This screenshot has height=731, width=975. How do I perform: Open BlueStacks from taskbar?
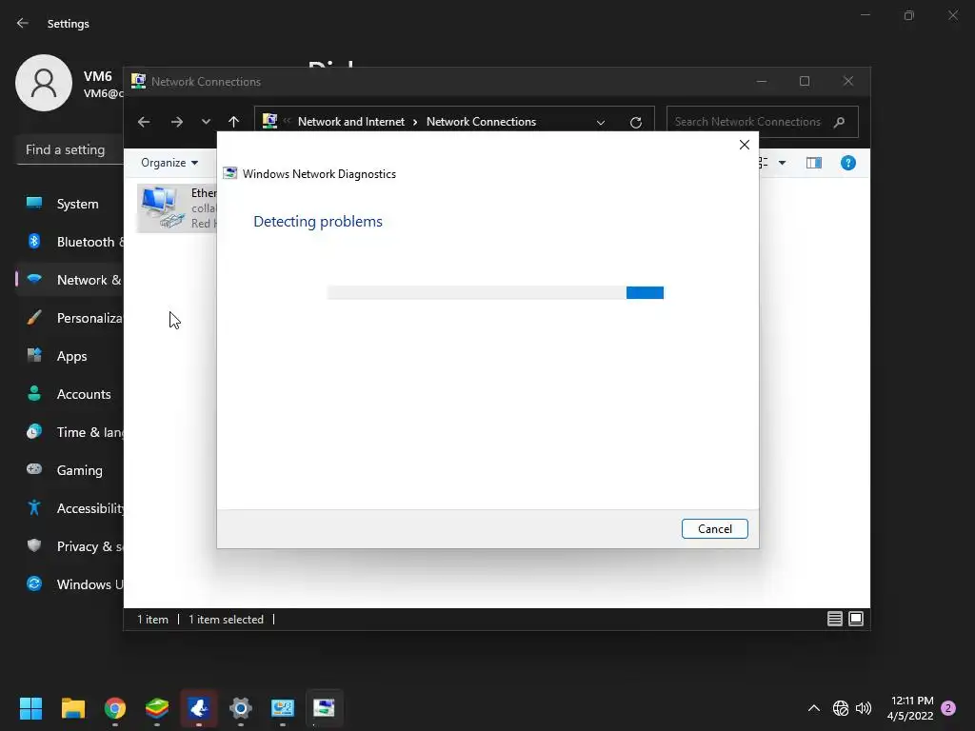click(157, 708)
